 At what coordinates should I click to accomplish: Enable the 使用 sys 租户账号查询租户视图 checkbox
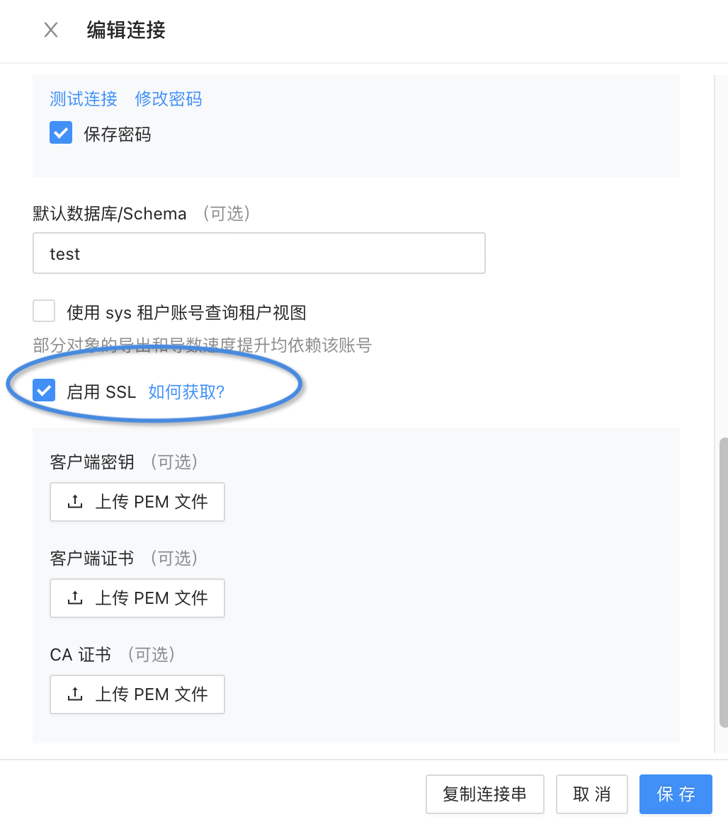tap(44, 310)
